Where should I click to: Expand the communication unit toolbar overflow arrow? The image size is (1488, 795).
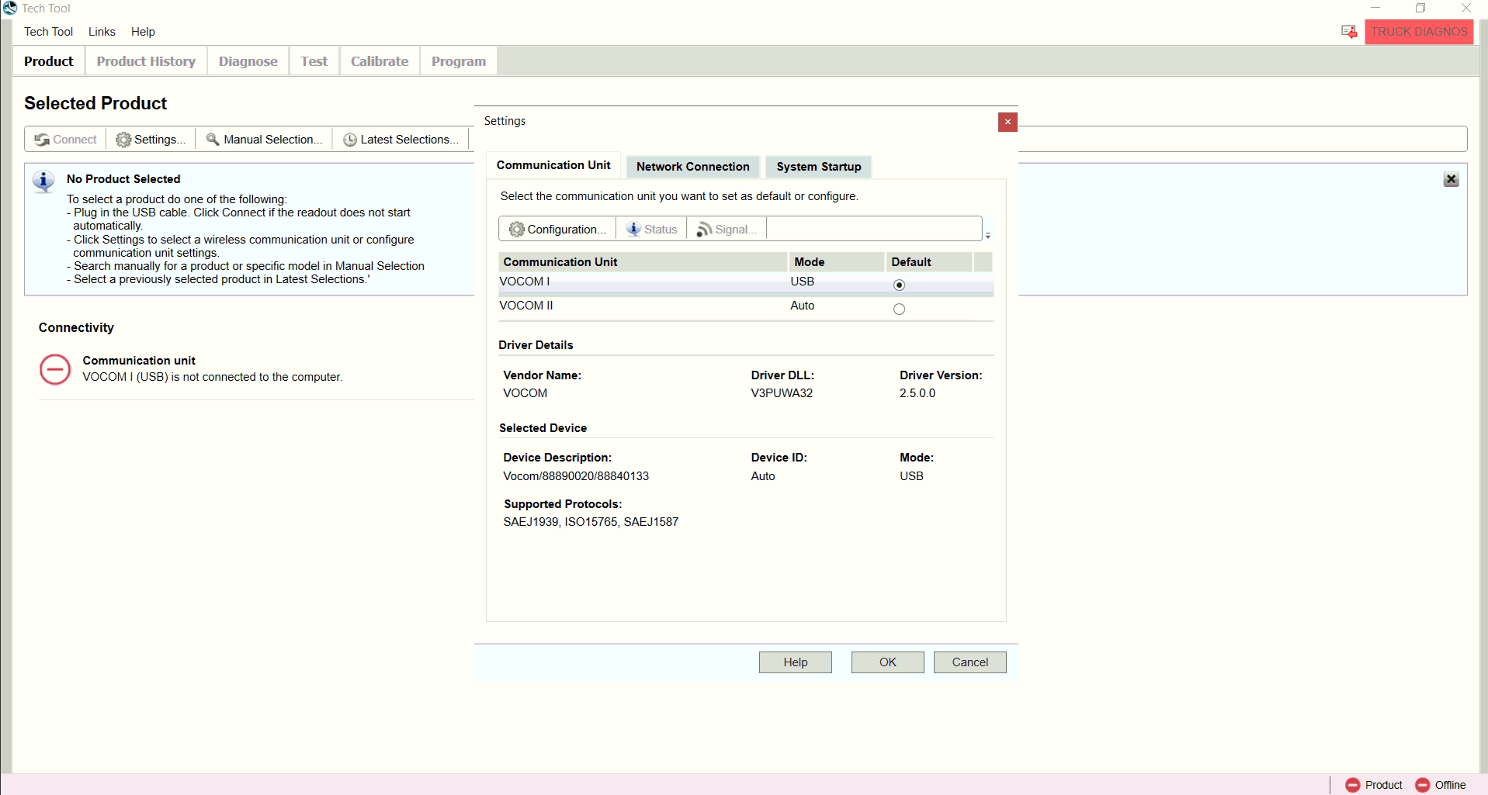[988, 235]
